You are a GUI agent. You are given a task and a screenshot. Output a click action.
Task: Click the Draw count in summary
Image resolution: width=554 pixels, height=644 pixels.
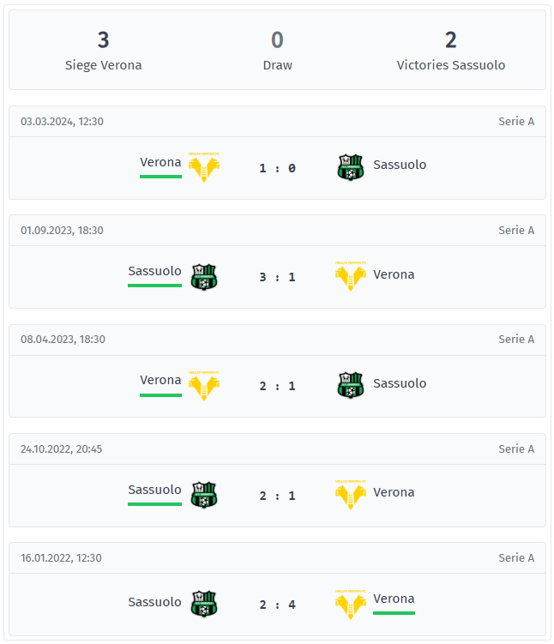coord(277,40)
